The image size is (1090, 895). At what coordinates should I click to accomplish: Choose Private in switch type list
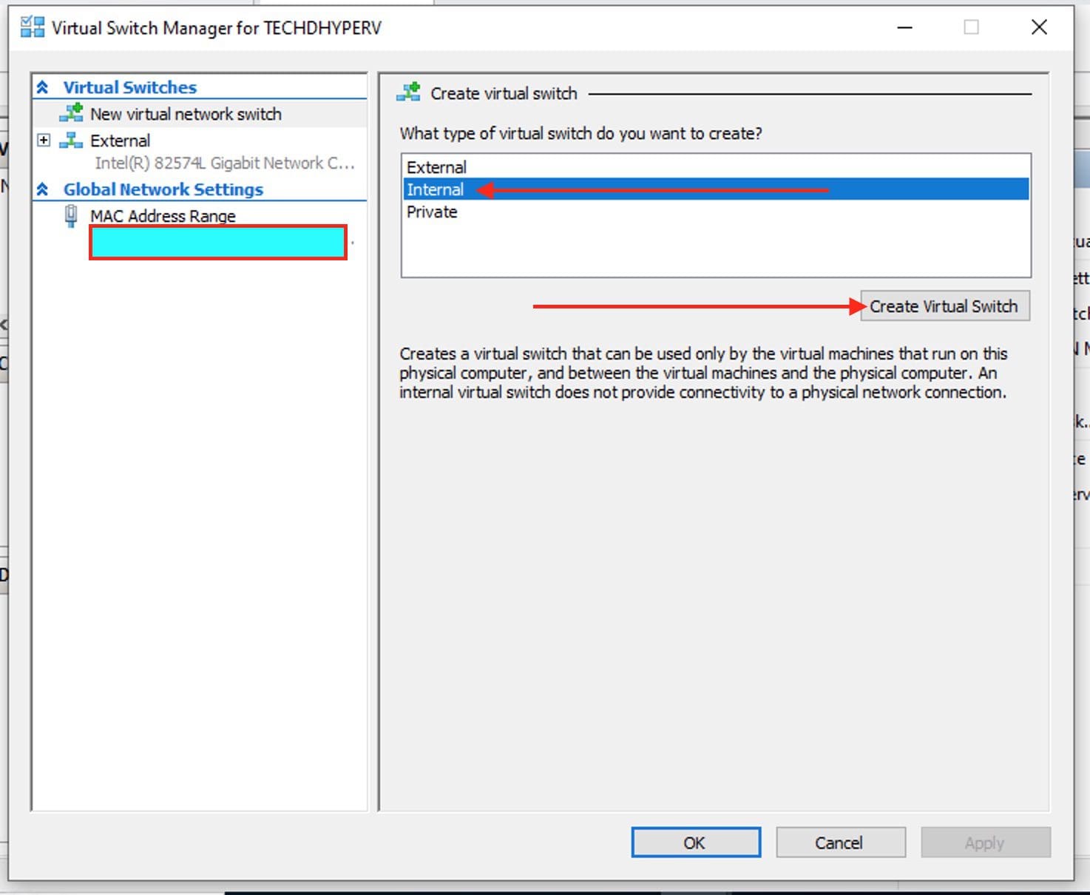(x=432, y=212)
